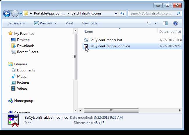Click the navigation pane vertical scrollbar thumb
This screenshot has height=135, width=189.
pos(75,57)
